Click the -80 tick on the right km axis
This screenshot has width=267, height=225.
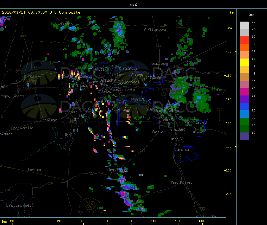229,28
